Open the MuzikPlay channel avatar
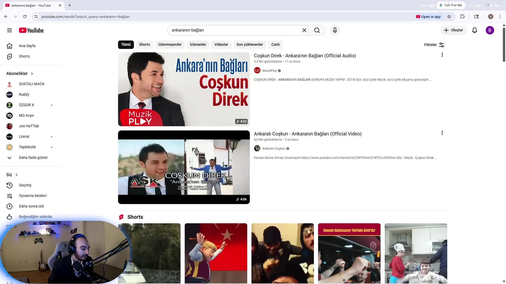This screenshot has height=284, width=506. coord(257,71)
